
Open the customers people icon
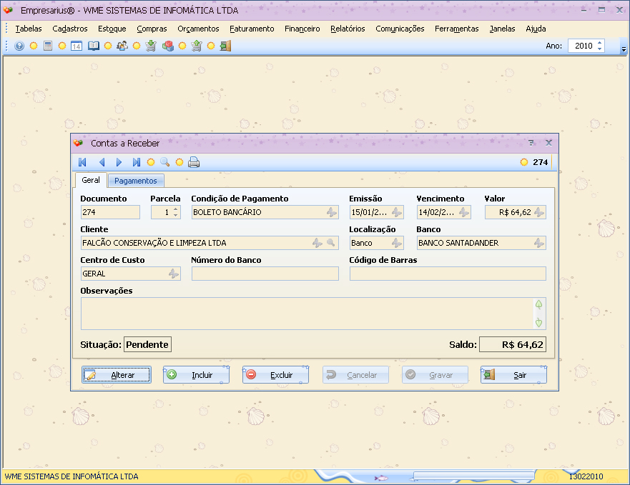click(x=122, y=46)
